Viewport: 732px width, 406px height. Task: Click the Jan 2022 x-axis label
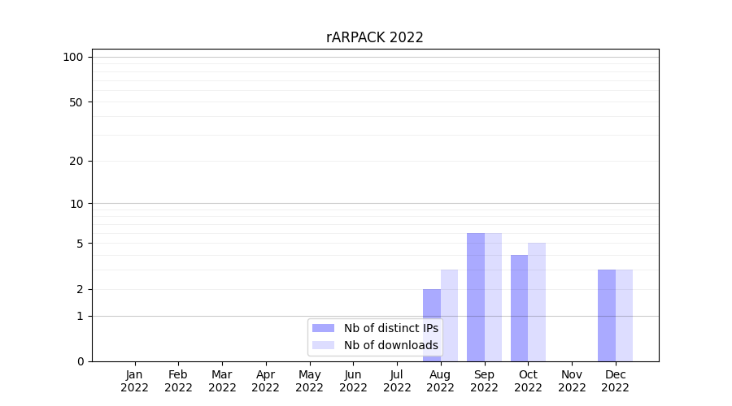[x=135, y=381]
